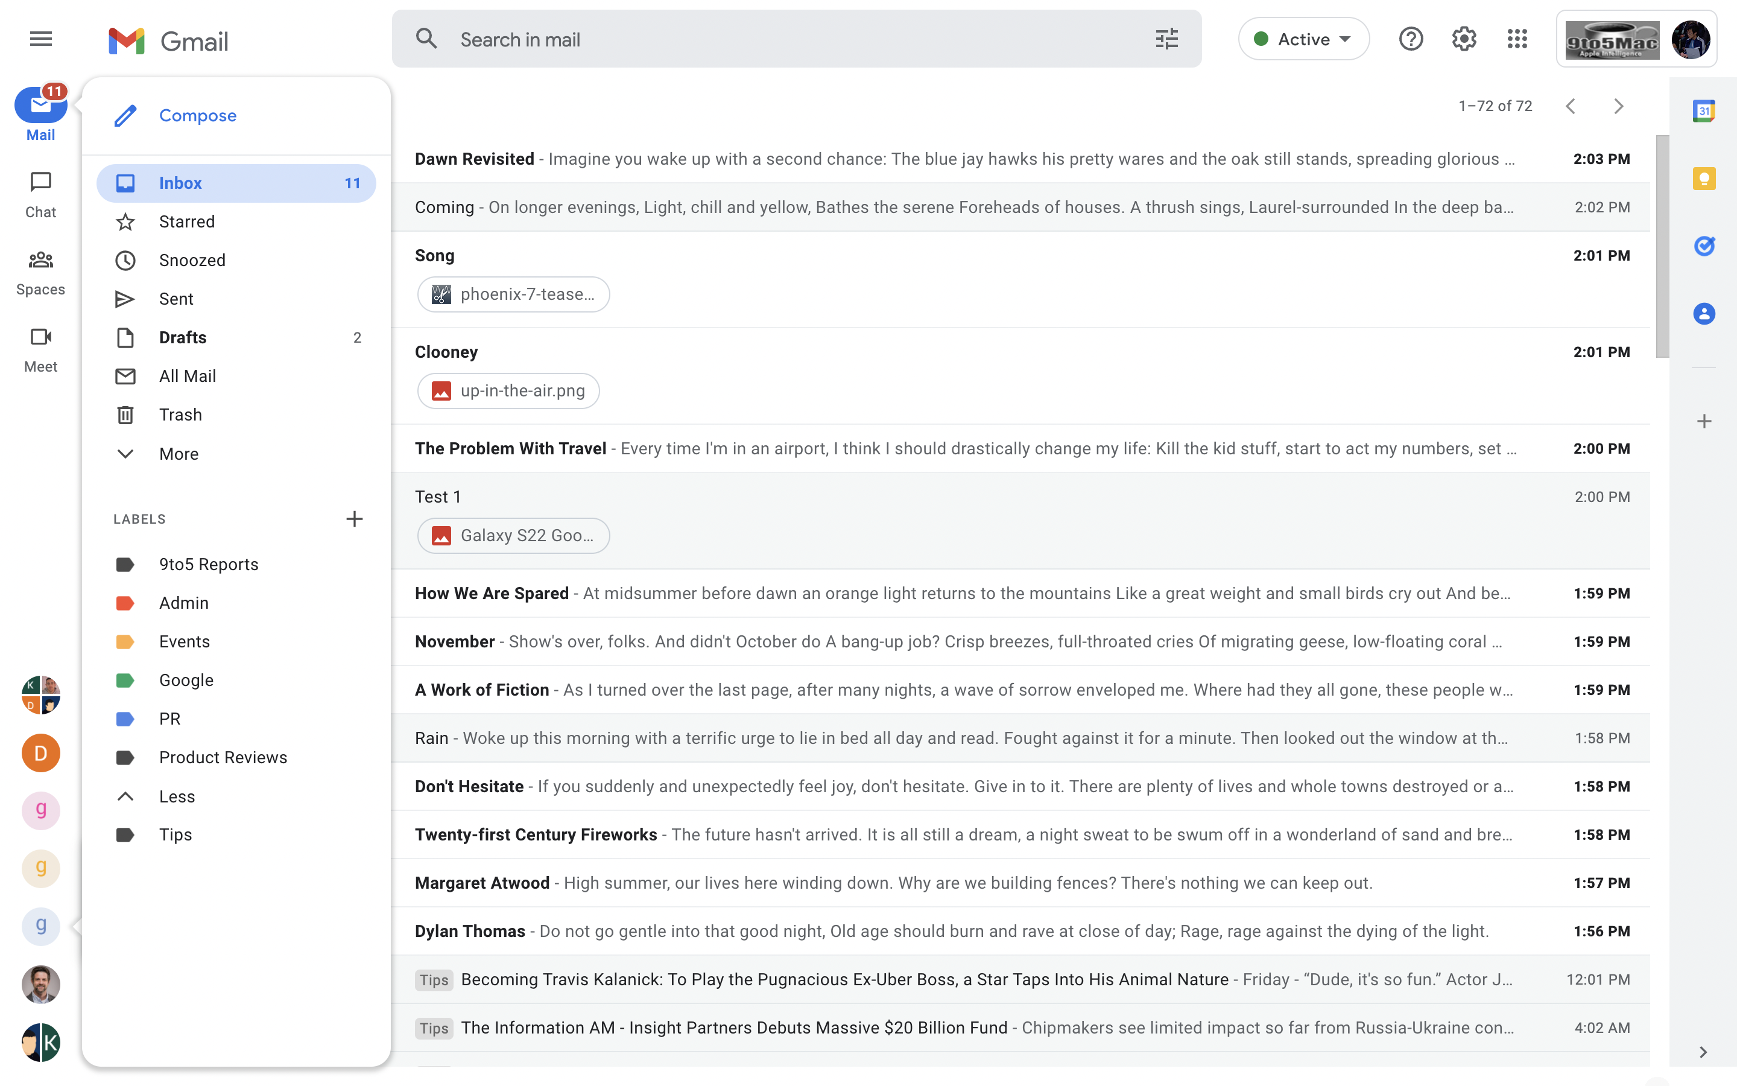
Task: Expand the More section in the sidebar
Action: pos(179,453)
